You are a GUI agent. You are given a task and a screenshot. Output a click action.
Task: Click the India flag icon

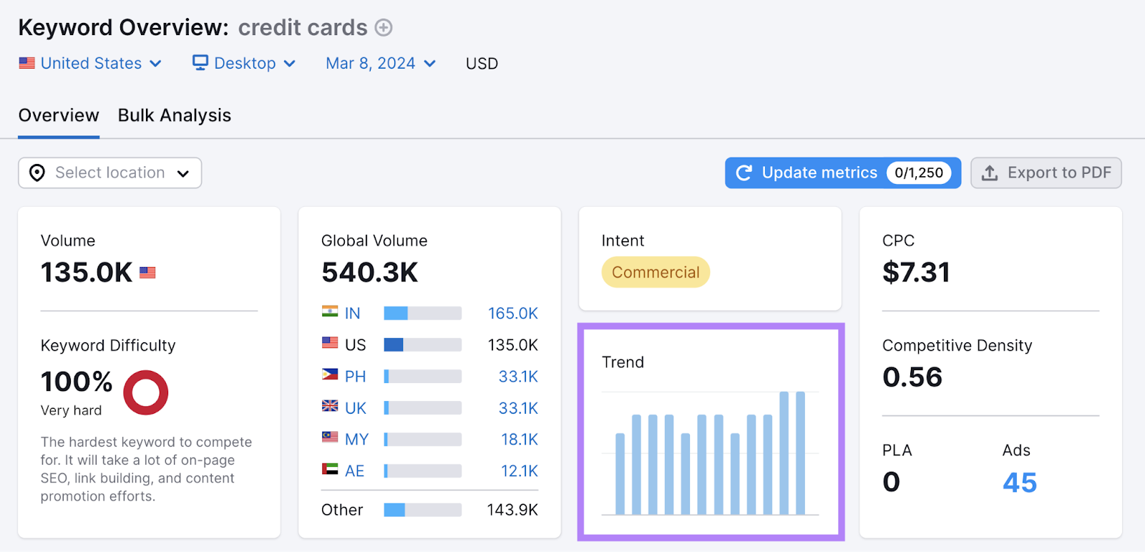pyautogui.click(x=330, y=311)
